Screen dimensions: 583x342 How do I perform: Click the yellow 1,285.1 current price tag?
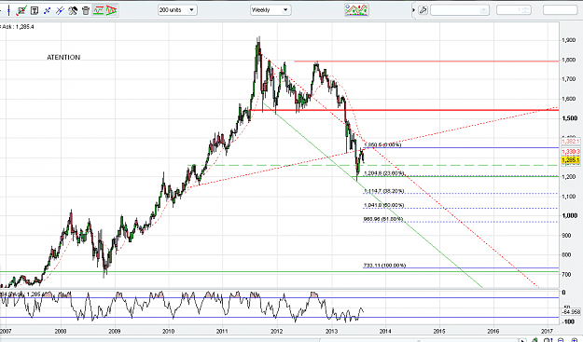tap(571, 160)
